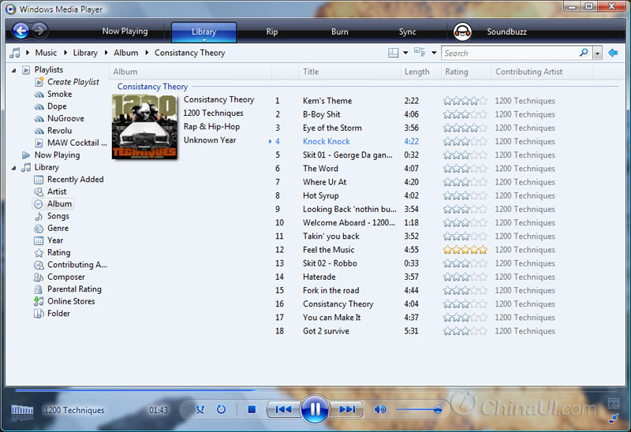Select the Dope playlist
The height and width of the screenshot is (432, 631).
coord(57,106)
